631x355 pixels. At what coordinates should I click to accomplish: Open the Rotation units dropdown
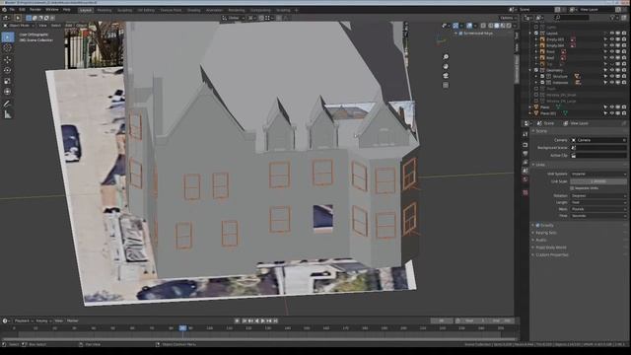coord(598,195)
